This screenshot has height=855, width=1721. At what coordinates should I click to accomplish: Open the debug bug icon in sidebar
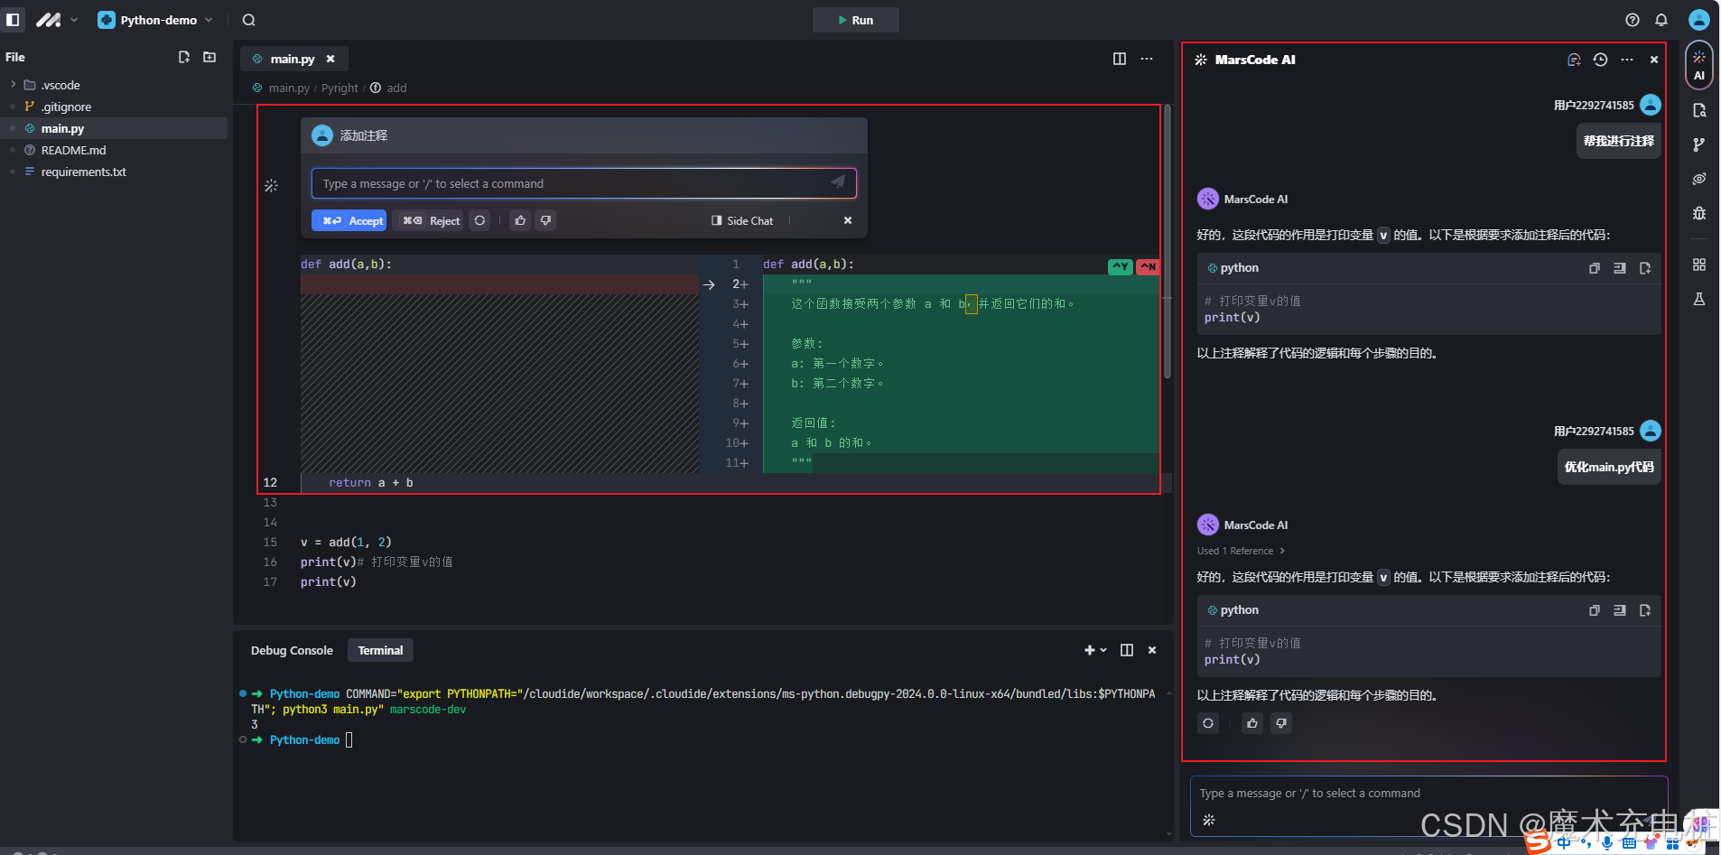click(1699, 213)
